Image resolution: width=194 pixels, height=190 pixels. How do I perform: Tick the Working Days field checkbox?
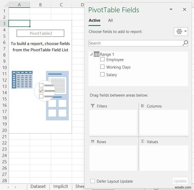coord(102,67)
